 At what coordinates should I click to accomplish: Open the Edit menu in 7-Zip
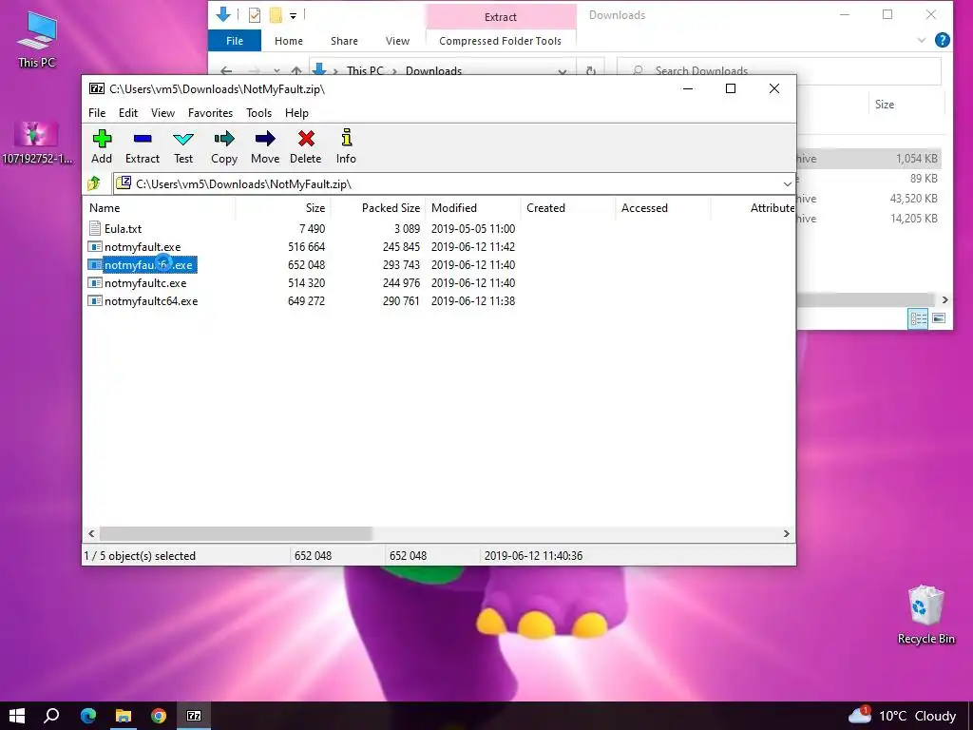[128, 113]
